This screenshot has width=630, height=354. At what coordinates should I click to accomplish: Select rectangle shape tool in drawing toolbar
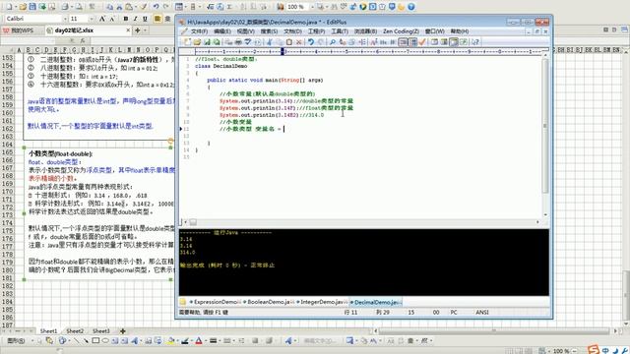coord(95,341)
